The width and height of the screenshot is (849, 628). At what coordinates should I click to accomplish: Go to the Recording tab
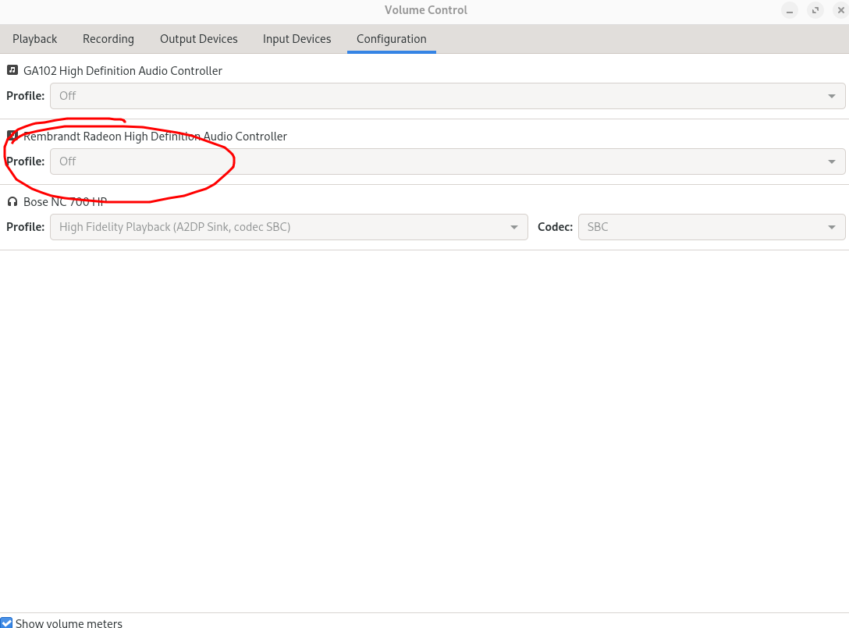108,39
